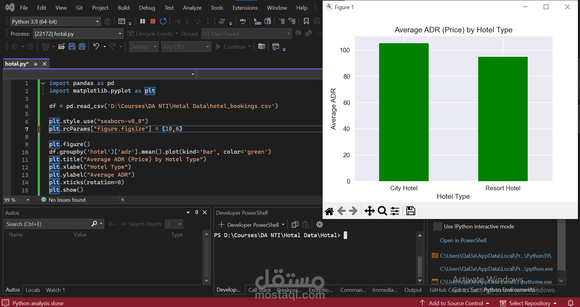The height and width of the screenshot is (307, 580).
Task: Restart the debugging session
Action: pyautogui.click(x=163, y=21)
